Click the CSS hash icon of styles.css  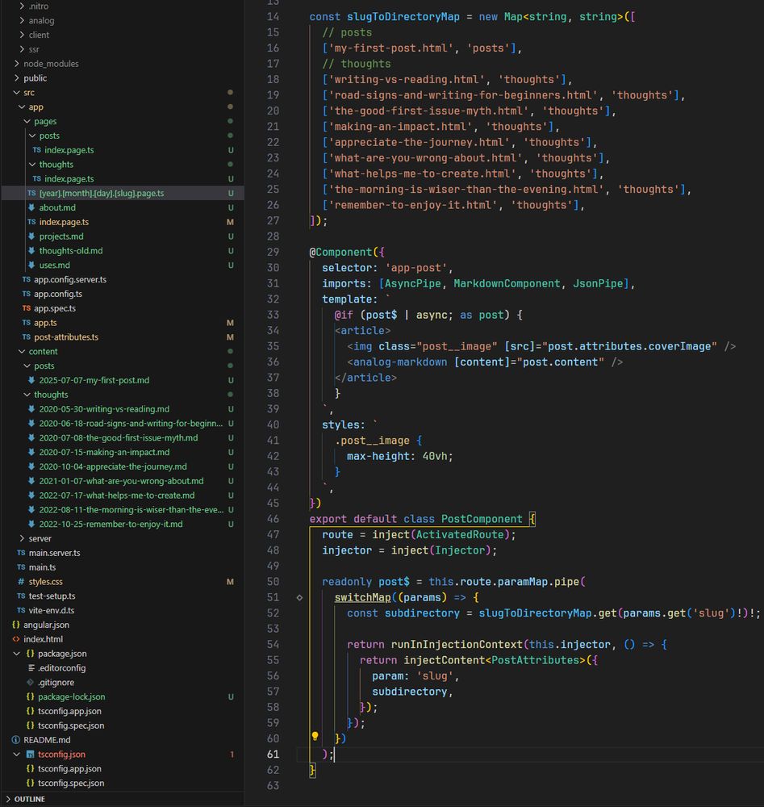[21, 582]
